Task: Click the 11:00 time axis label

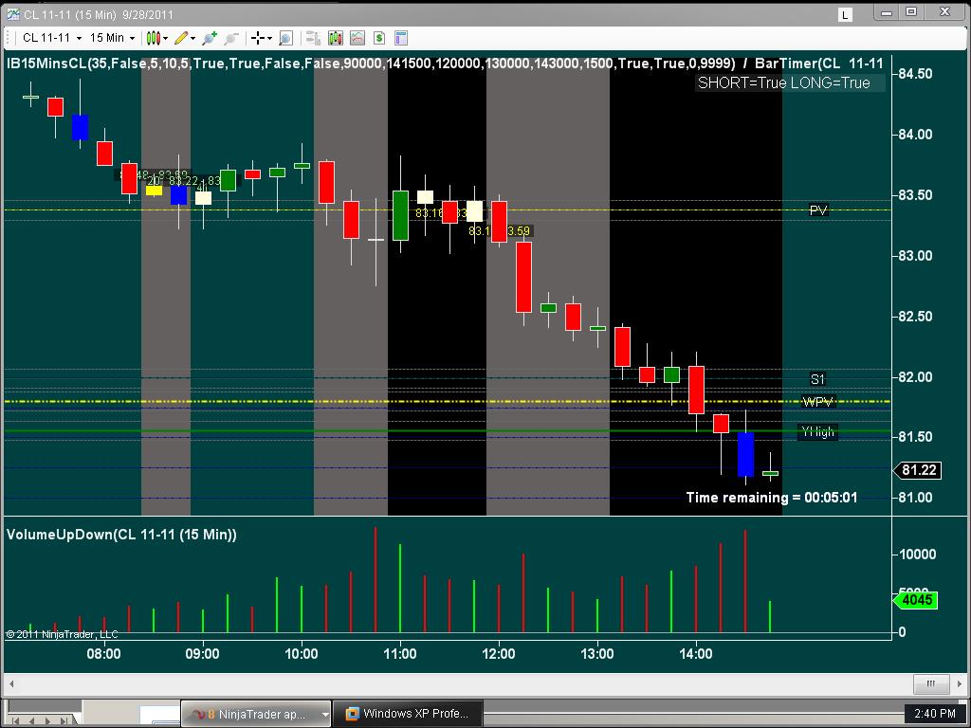Action: (x=400, y=654)
